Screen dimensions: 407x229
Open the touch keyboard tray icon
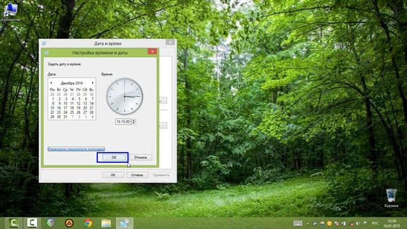pyautogui.click(x=298, y=223)
